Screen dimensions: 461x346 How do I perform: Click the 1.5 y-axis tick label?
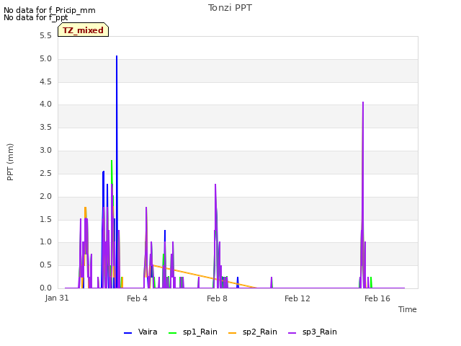tap(45, 219)
